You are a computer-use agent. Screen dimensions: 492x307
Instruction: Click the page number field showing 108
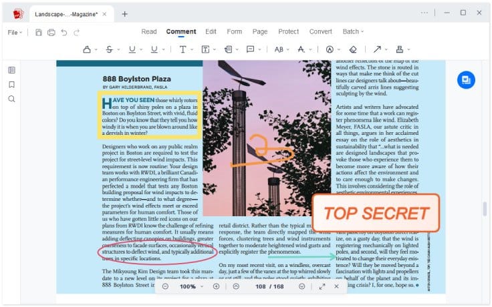click(261, 286)
